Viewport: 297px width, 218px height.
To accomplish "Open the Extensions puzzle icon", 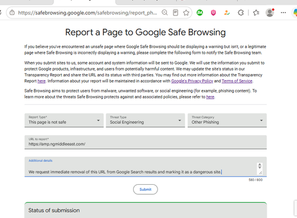I will [x=241, y=13].
